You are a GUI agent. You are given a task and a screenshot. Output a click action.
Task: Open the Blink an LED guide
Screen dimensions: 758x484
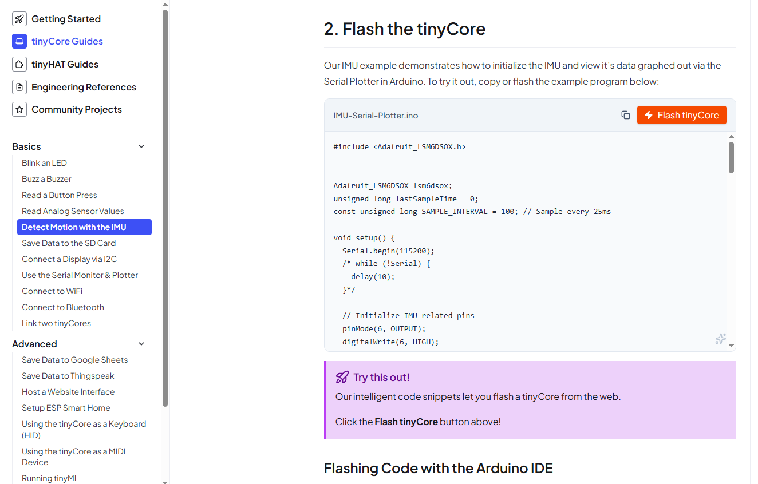(x=44, y=163)
